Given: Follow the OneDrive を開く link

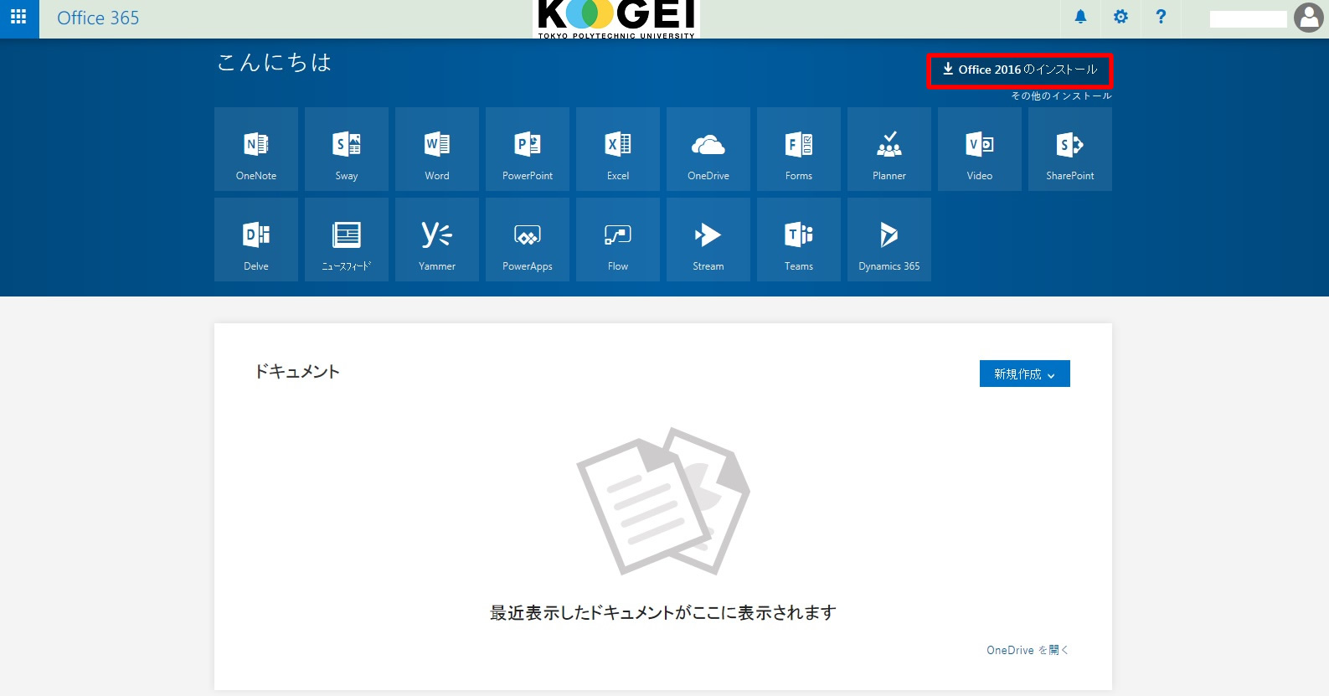Looking at the screenshot, I should pyautogui.click(x=1028, y=650).
